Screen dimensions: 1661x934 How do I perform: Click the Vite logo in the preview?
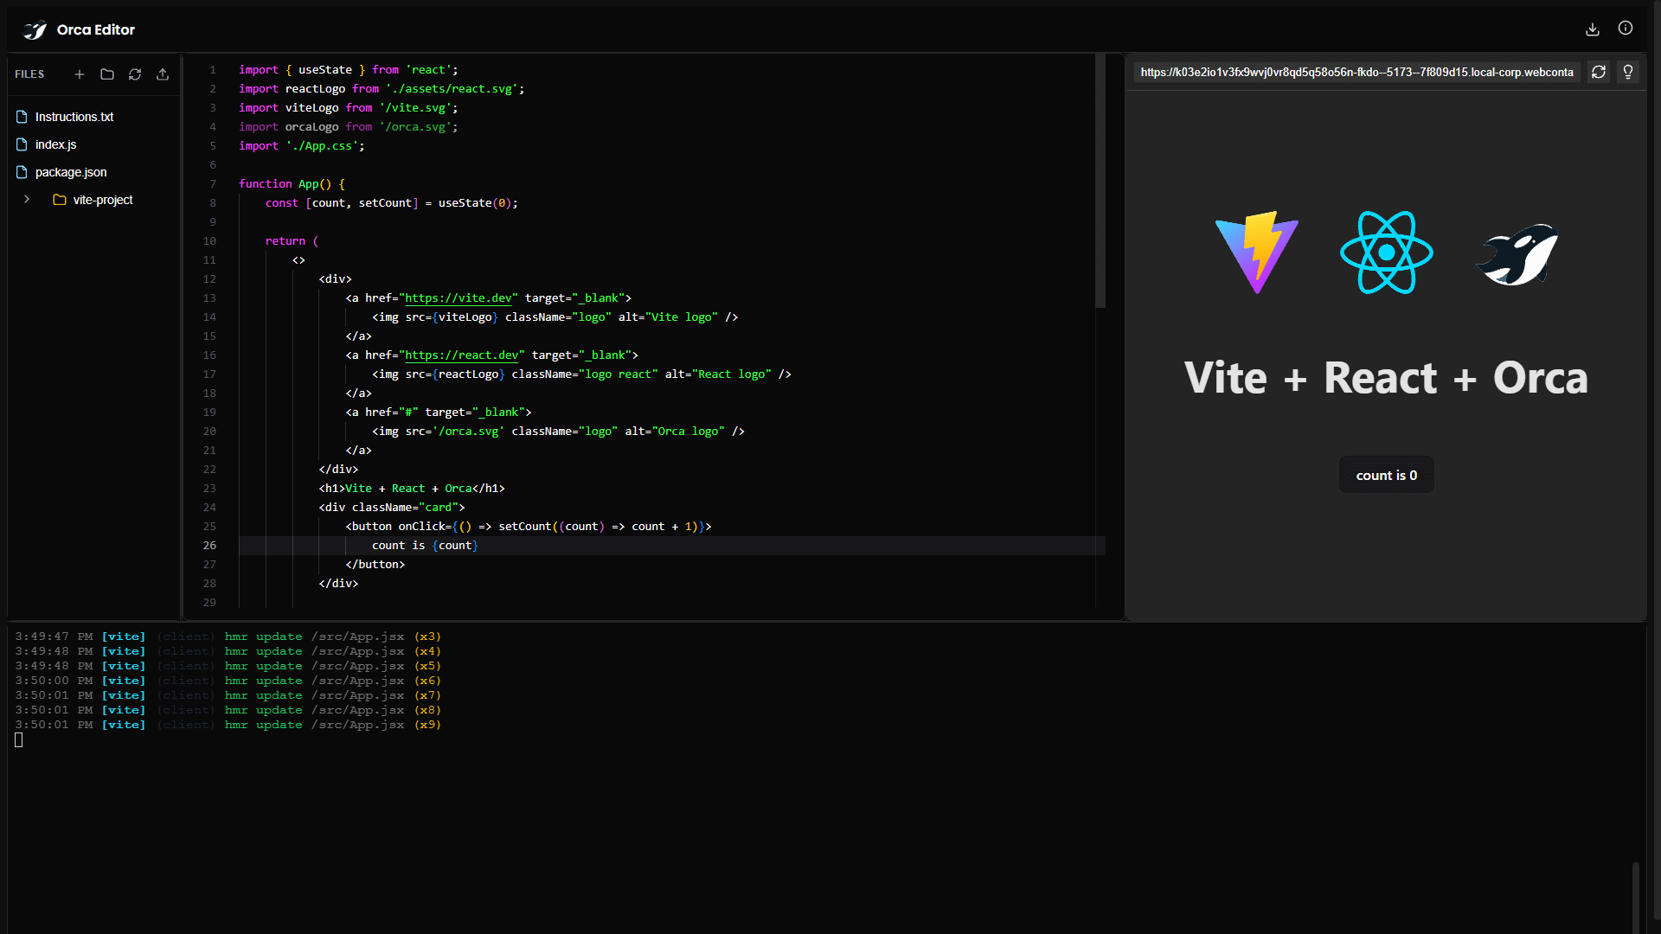(x=1257, y=253)
